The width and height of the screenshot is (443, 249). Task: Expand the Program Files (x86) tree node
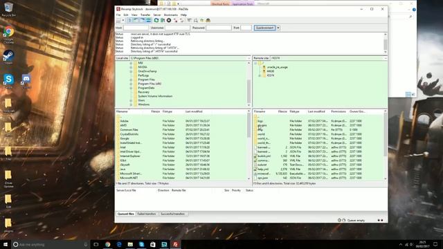[131, 84]
